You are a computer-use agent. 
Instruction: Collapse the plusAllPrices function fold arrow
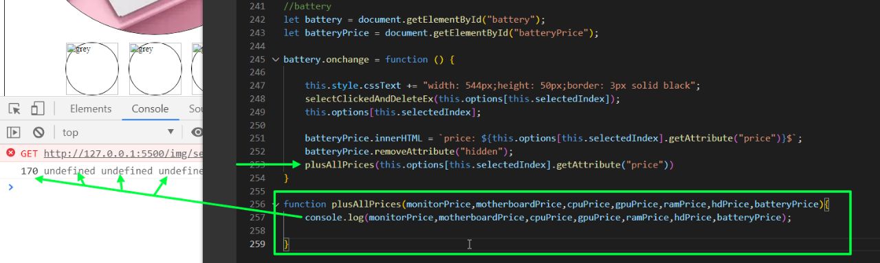click(276, 204)
